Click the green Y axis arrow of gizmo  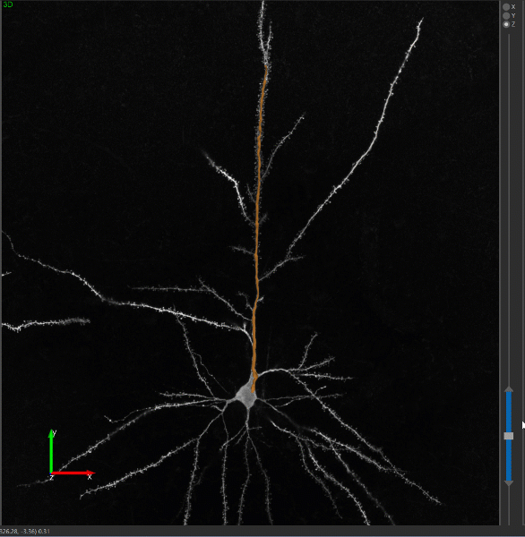[x=51, y=450]
